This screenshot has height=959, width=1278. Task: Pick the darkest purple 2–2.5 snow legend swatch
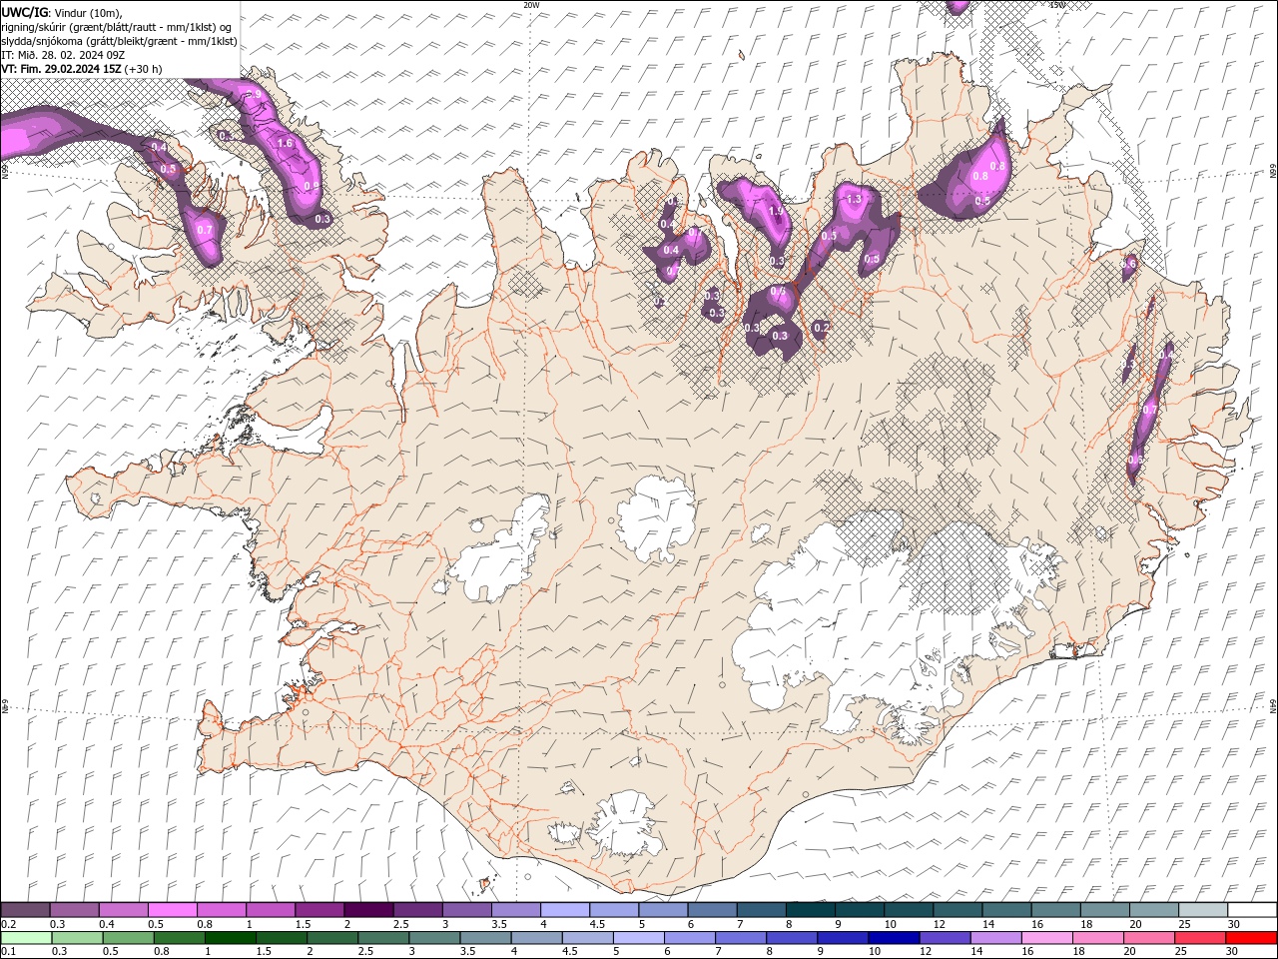368,910
